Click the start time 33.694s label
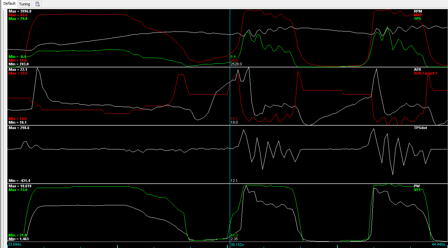 tap(15, 244)
